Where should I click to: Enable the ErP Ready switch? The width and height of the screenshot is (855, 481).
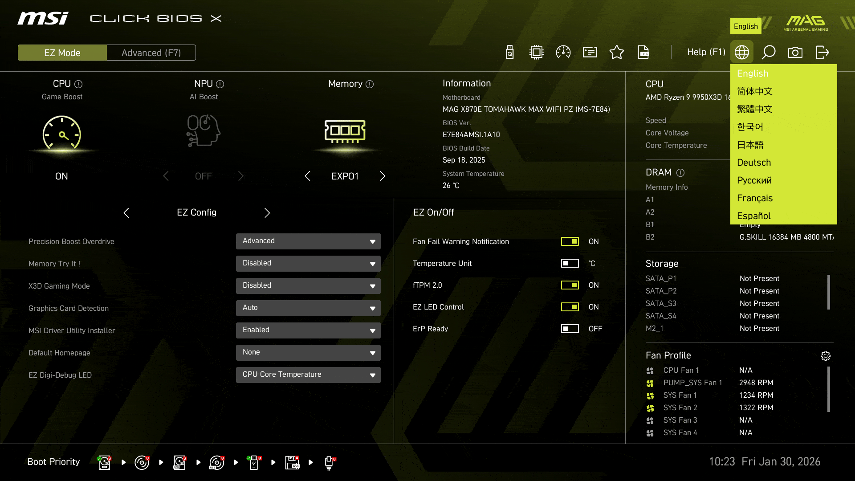coord(570,329)
